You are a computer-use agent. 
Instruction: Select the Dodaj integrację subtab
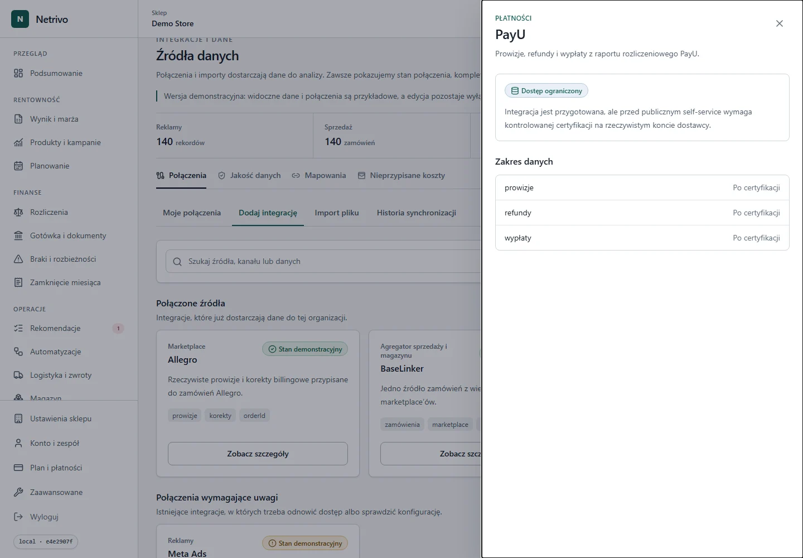coord(268,213)
